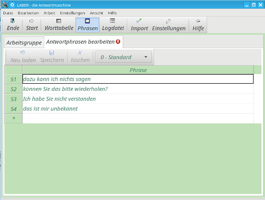
Task: Close the Antwortphrasen bearbeiten tab
Action: tap(118, 42)
